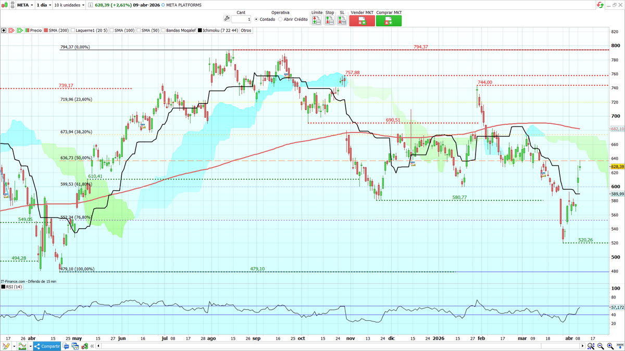625x351 pixels.
Task: Open the 10 k unidades dropdown
Action: coord(69,4)
